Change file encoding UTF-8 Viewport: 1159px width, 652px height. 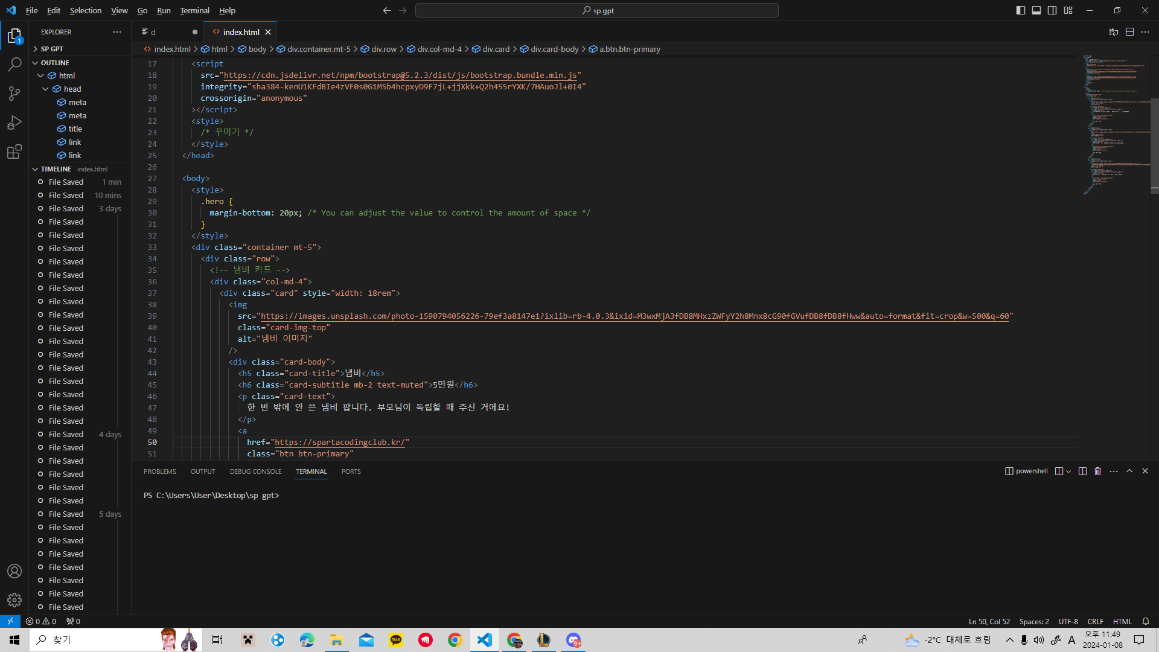tap(1068, 621)
